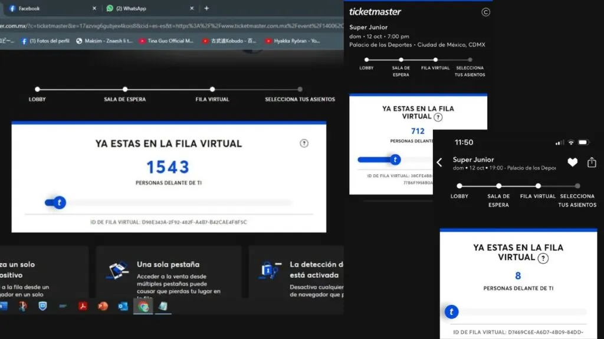Click FILA VIRTUAL step dot in desktop browser
Image resolution: width=604 pixels, height=339 pixels.
(212, 89)
